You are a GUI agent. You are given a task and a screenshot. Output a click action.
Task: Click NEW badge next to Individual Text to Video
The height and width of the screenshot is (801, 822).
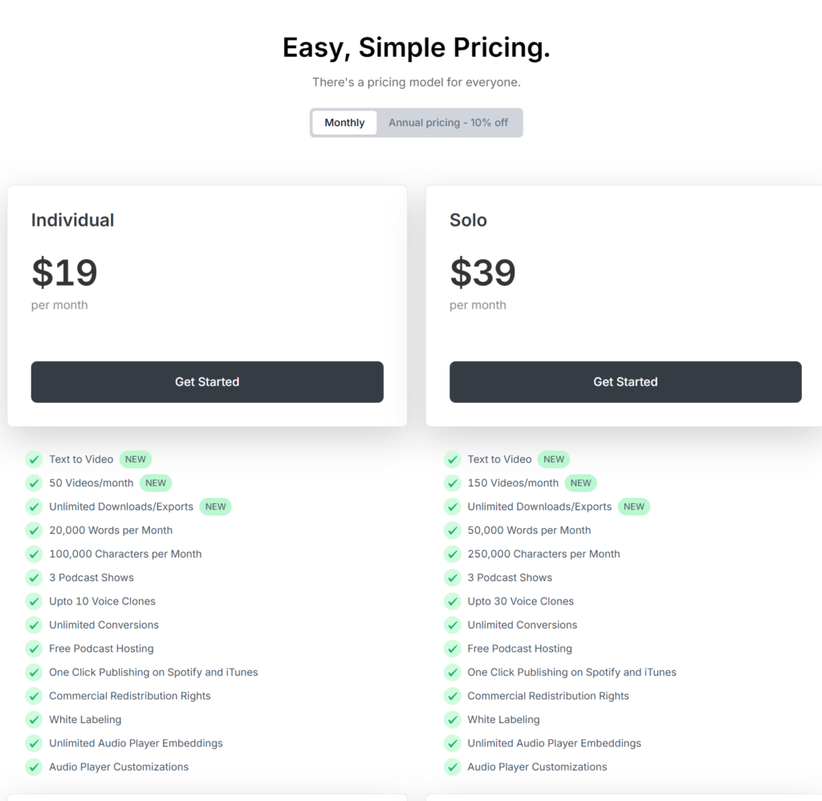[x=135, y=459]
